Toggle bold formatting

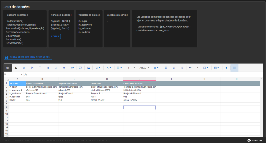point(48,68)
